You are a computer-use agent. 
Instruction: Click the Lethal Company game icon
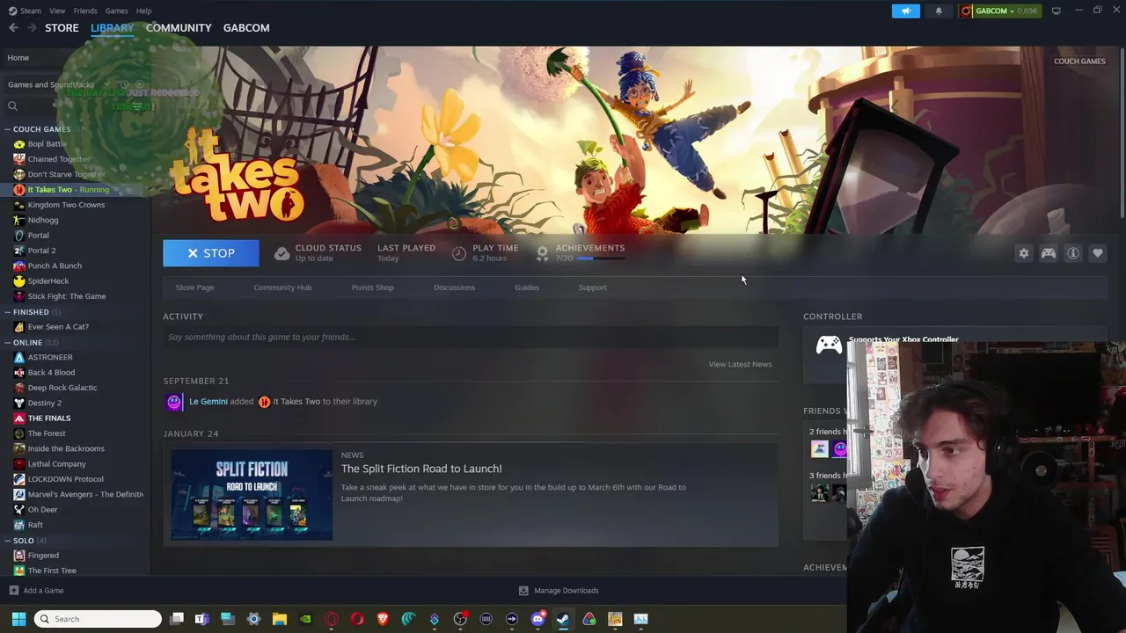pos(19,464)
